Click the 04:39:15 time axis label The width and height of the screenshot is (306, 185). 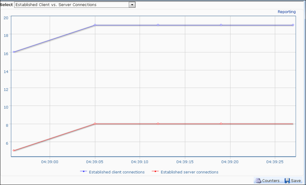(x=185, y=162)
